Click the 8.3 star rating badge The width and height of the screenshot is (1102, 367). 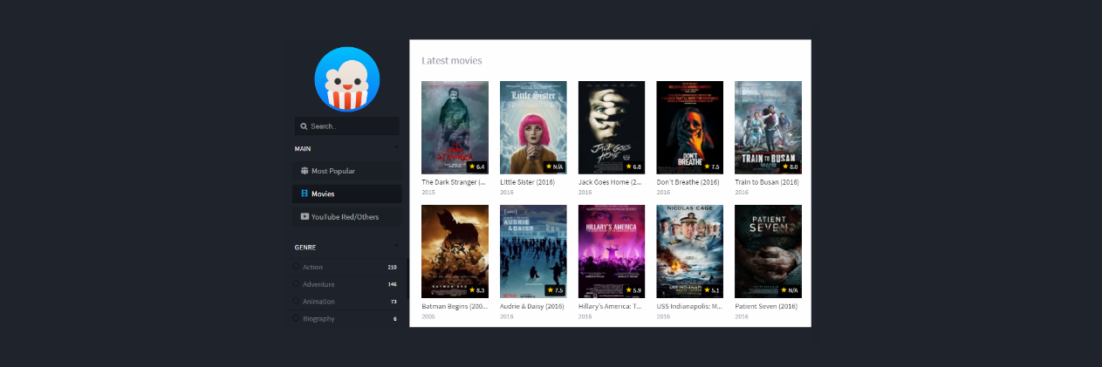tap(476, 290)
